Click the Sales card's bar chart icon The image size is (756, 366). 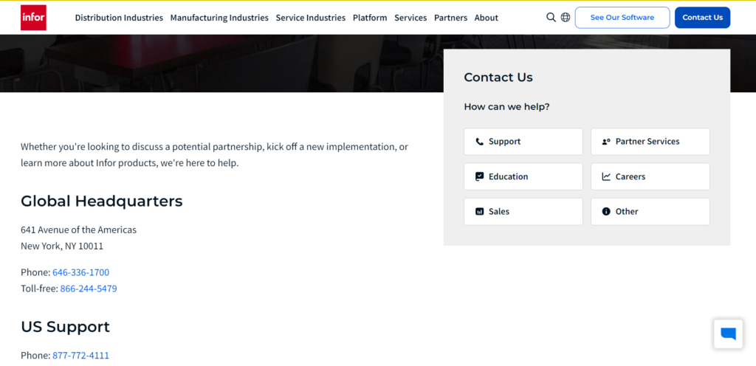click(x=479, y=212)
